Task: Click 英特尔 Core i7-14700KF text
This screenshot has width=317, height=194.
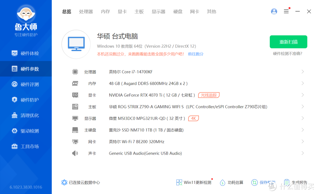Action: (x=131, y=72)
